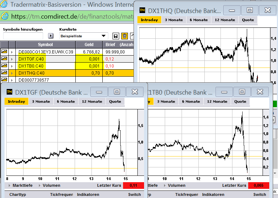Select Intraday tab in DX1TGF window

click(x=16, y=101)
